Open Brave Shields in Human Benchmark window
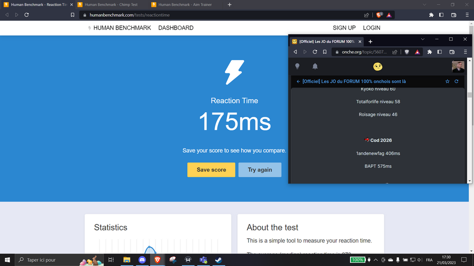 [379, 15]
